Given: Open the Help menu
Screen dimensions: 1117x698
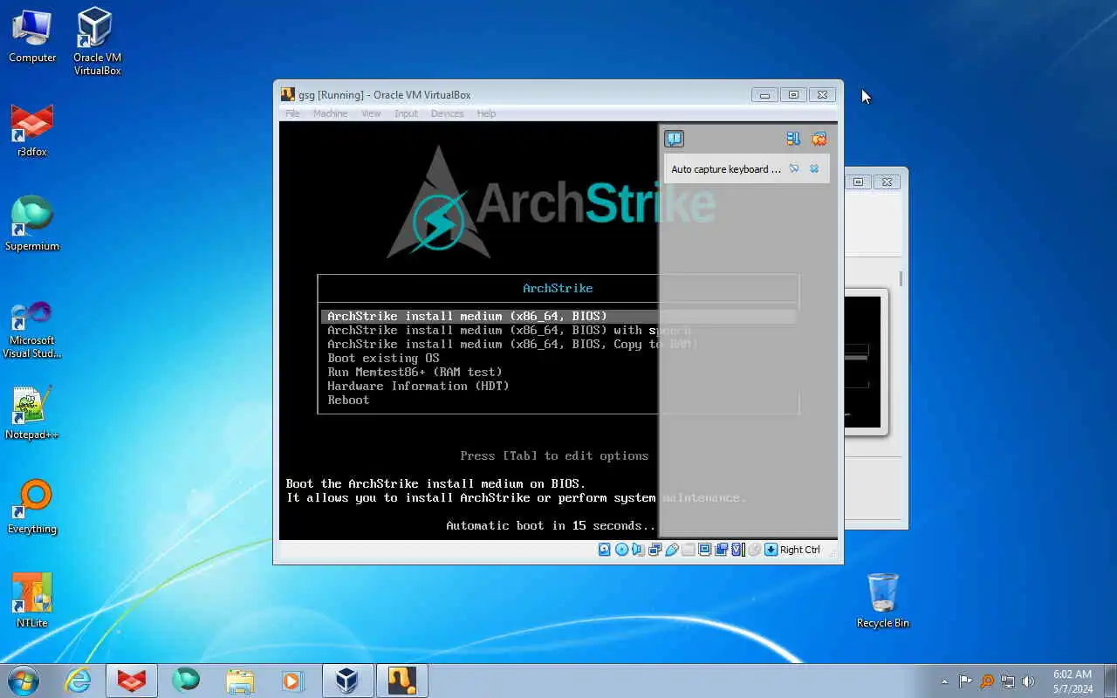Looking at the screenshot, I should (486, 113).
